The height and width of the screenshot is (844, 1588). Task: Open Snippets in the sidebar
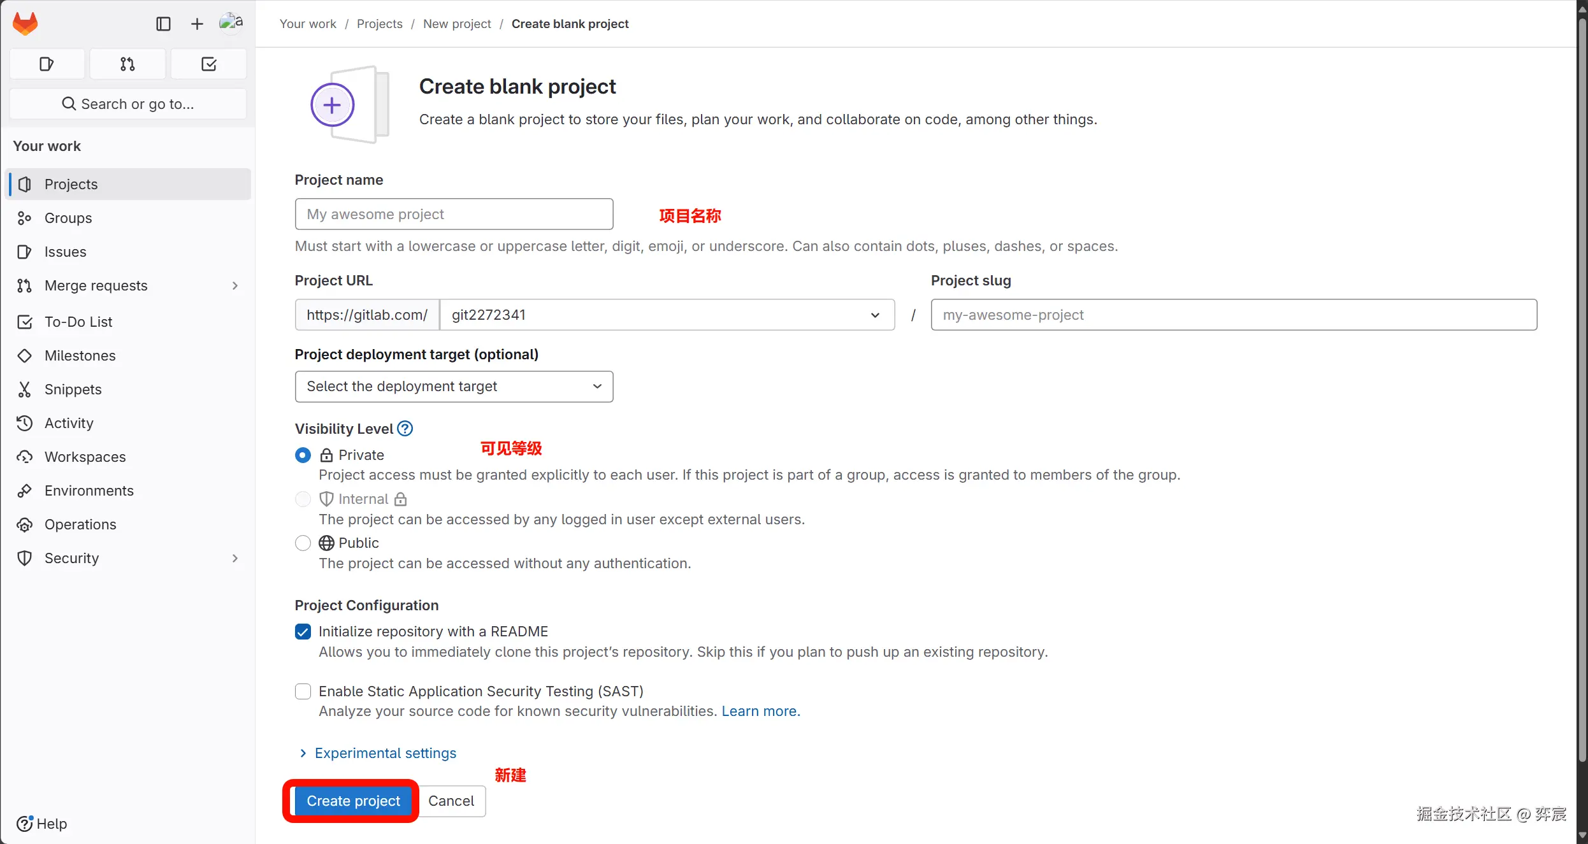pos(73,389)
